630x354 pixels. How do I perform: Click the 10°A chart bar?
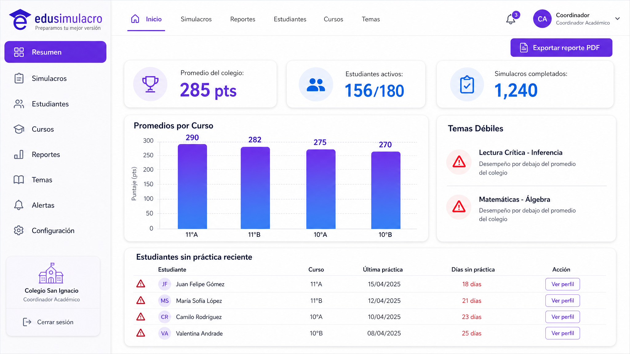click(321, 189)
